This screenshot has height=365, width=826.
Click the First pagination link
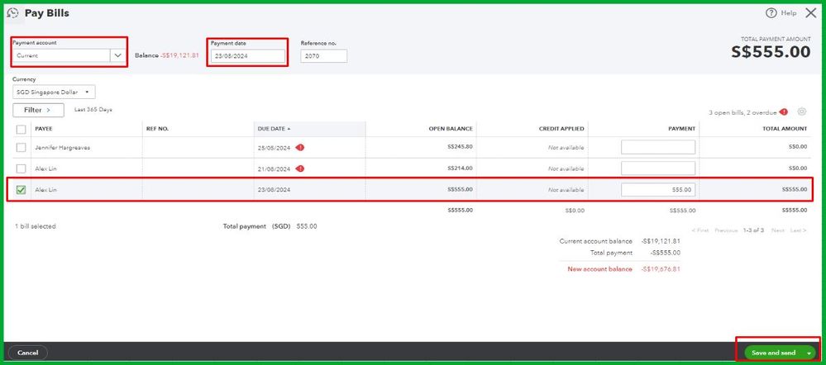(x=700, y=230)
